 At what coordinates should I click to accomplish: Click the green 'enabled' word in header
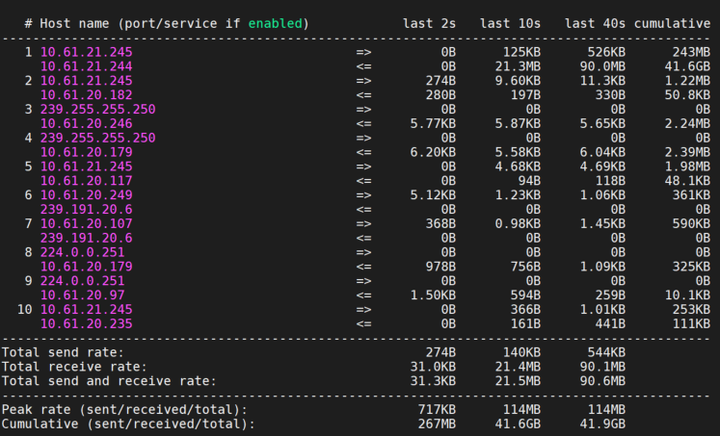275,23
